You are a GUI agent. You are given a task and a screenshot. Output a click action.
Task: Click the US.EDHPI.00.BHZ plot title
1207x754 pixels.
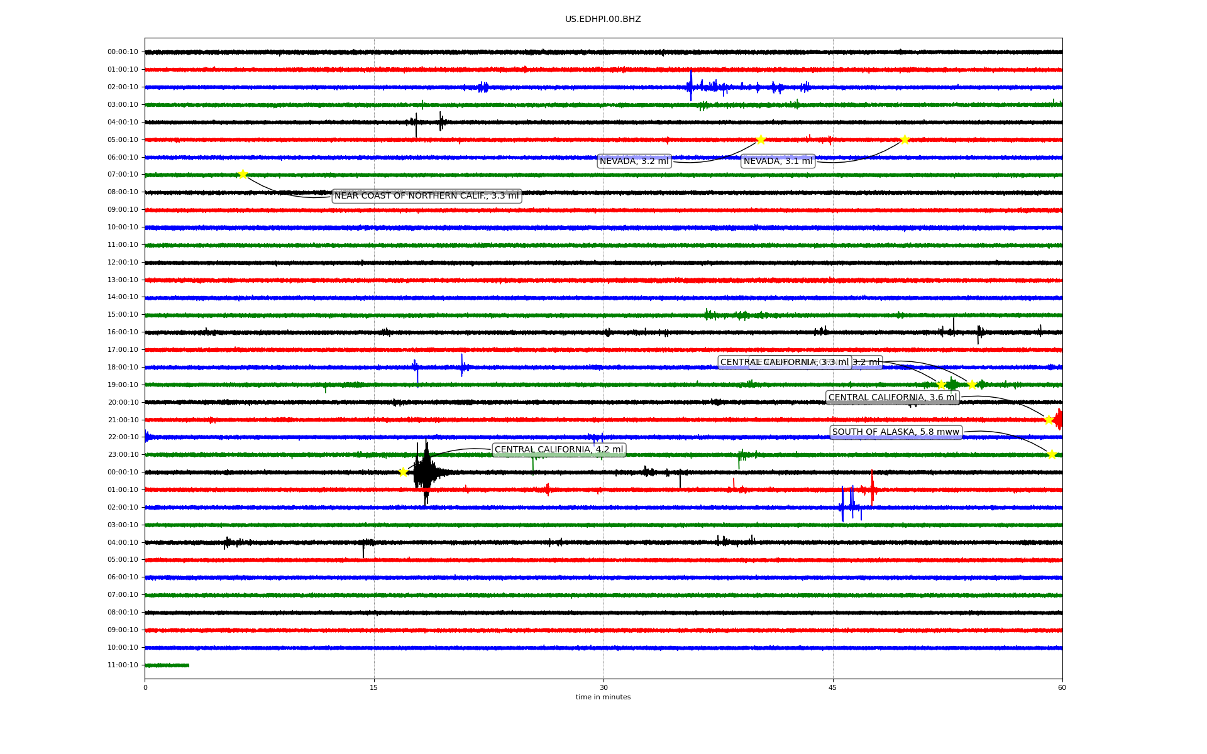(x=603, y=19)
